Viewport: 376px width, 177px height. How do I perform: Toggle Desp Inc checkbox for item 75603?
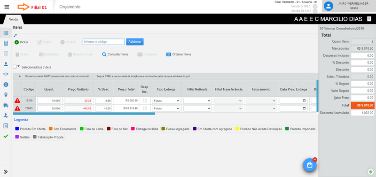click(145, 108)
